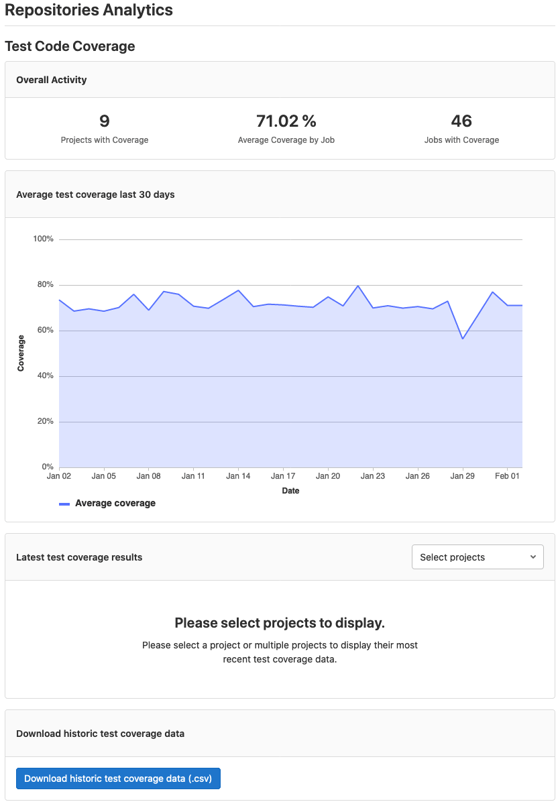The width and height of the screenshot is (560, 808).
Task: Open the Select projects dropdown
Action: [477, 557]
